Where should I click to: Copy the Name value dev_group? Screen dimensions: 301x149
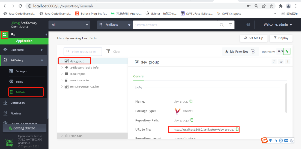[191, 101]
